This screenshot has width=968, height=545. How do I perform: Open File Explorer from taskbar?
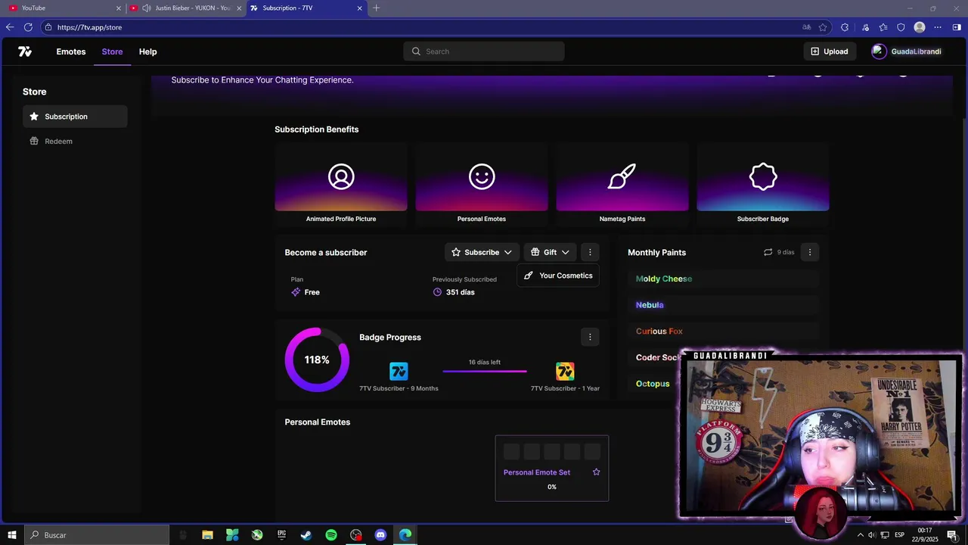click(x=207, y=535)
